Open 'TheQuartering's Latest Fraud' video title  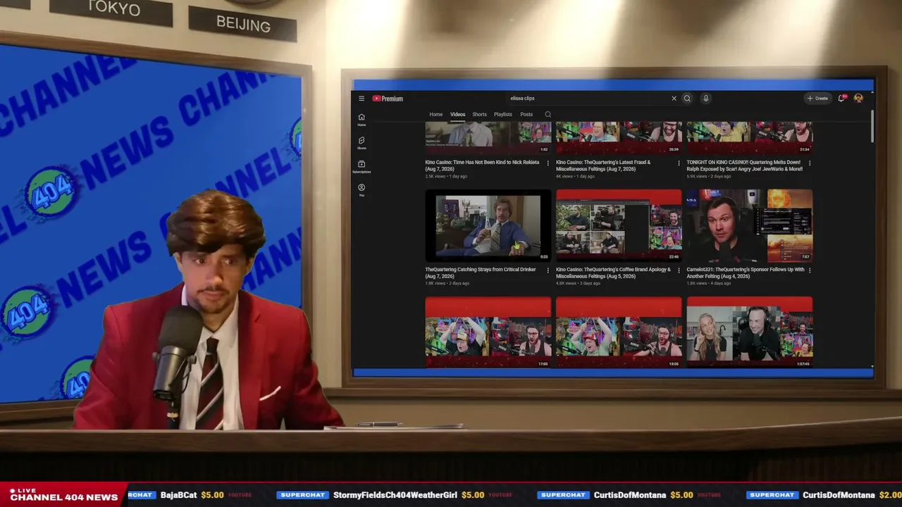pyautogui.click(x=603, y=165)
